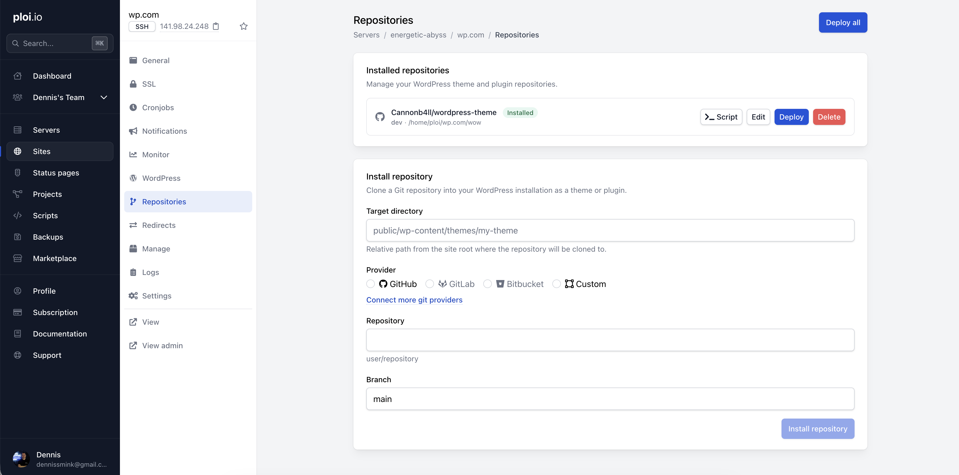Open the SSH button next to IP
Viewport: 959px width, 475px height.
(142, 26)
